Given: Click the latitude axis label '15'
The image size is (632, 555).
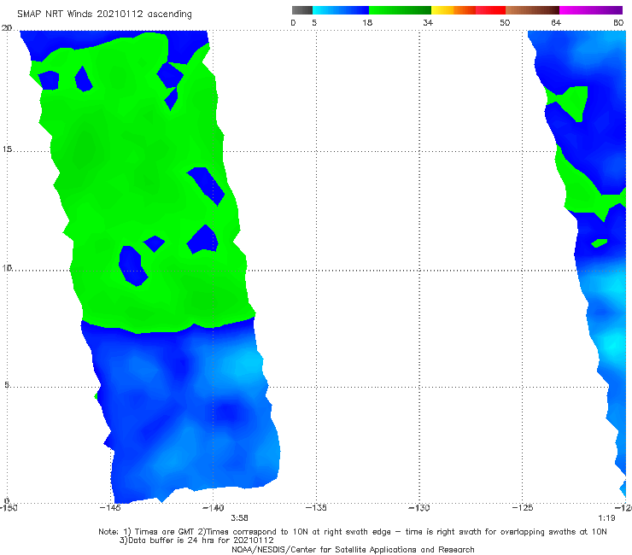Looking at the screenshot, I should click(x=7, y=149).
